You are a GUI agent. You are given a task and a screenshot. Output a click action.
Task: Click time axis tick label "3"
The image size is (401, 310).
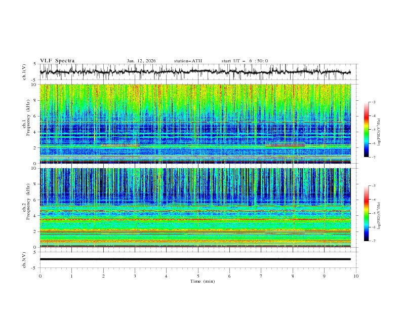pos(135,276)
